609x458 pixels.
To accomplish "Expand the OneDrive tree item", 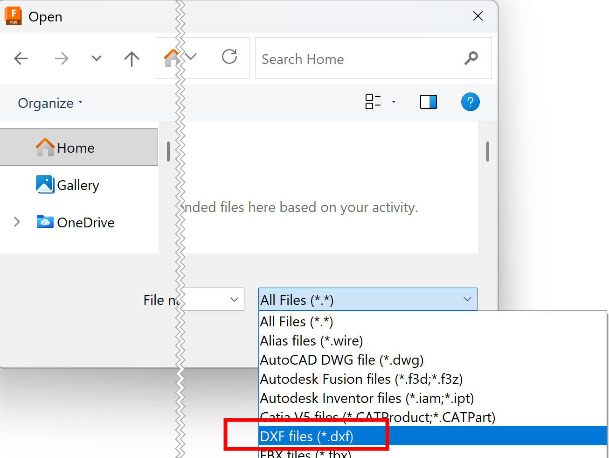I will [x=17, y=222].
